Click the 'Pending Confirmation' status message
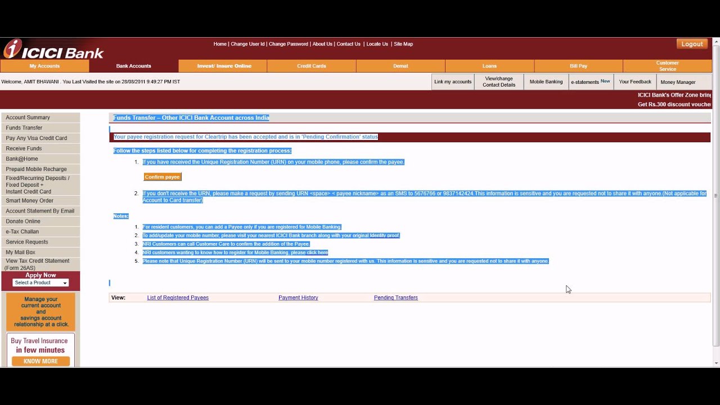720x405 pixels. pos(246,137)
